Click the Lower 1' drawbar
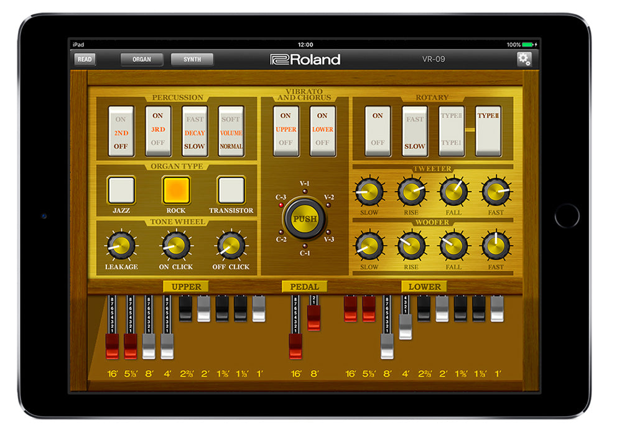This screenshot has height=438, width=622. pyautogui.click(x=497, y=308)
